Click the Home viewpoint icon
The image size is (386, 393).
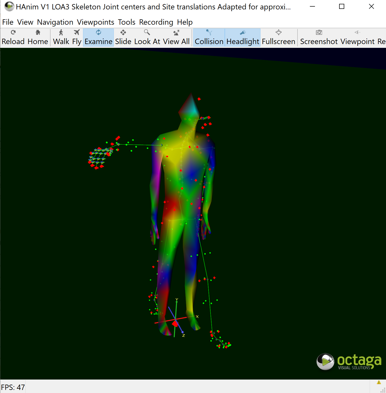38,37
